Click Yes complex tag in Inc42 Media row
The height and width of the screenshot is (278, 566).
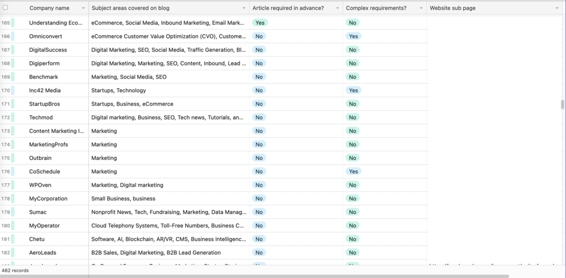[x=353, y=90]
